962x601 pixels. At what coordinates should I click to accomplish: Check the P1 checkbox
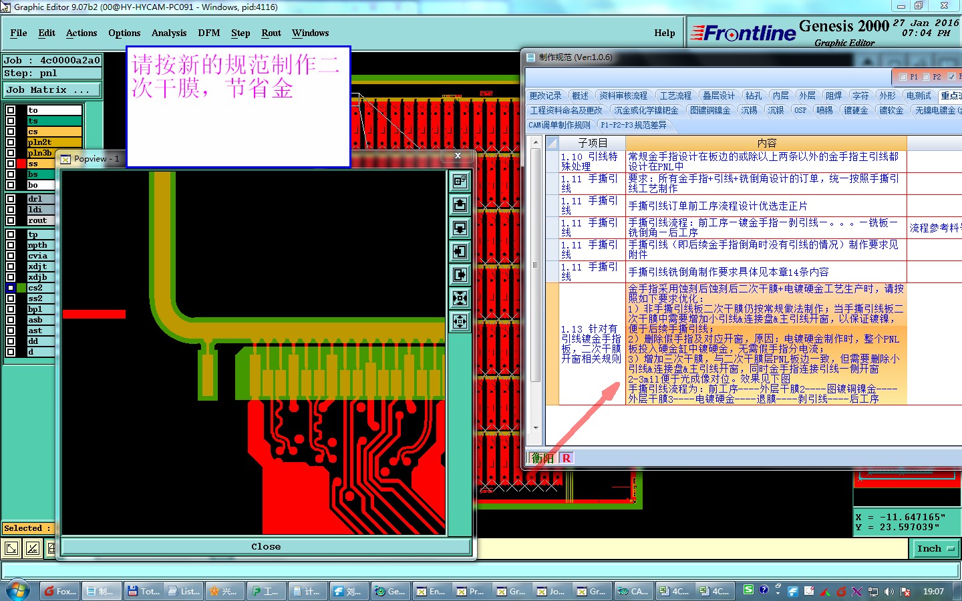(903, 77)
